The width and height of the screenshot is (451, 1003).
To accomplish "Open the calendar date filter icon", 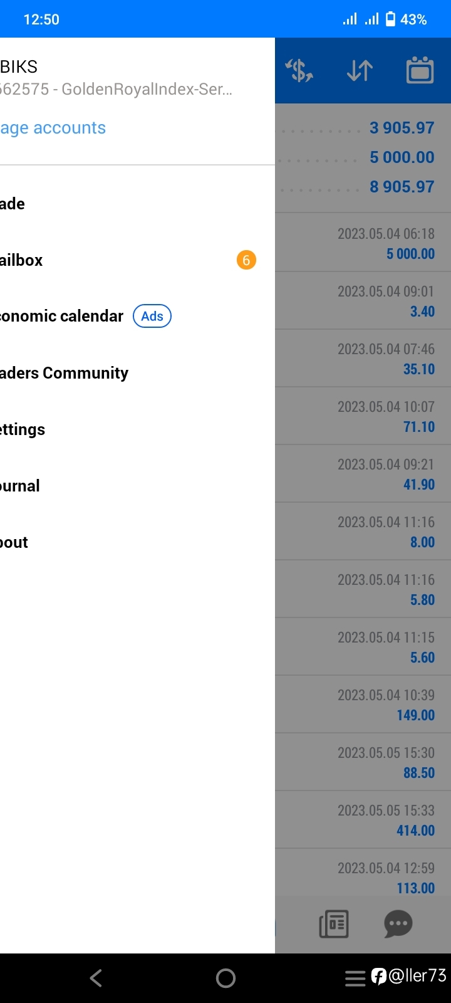I will coord(420,70).
